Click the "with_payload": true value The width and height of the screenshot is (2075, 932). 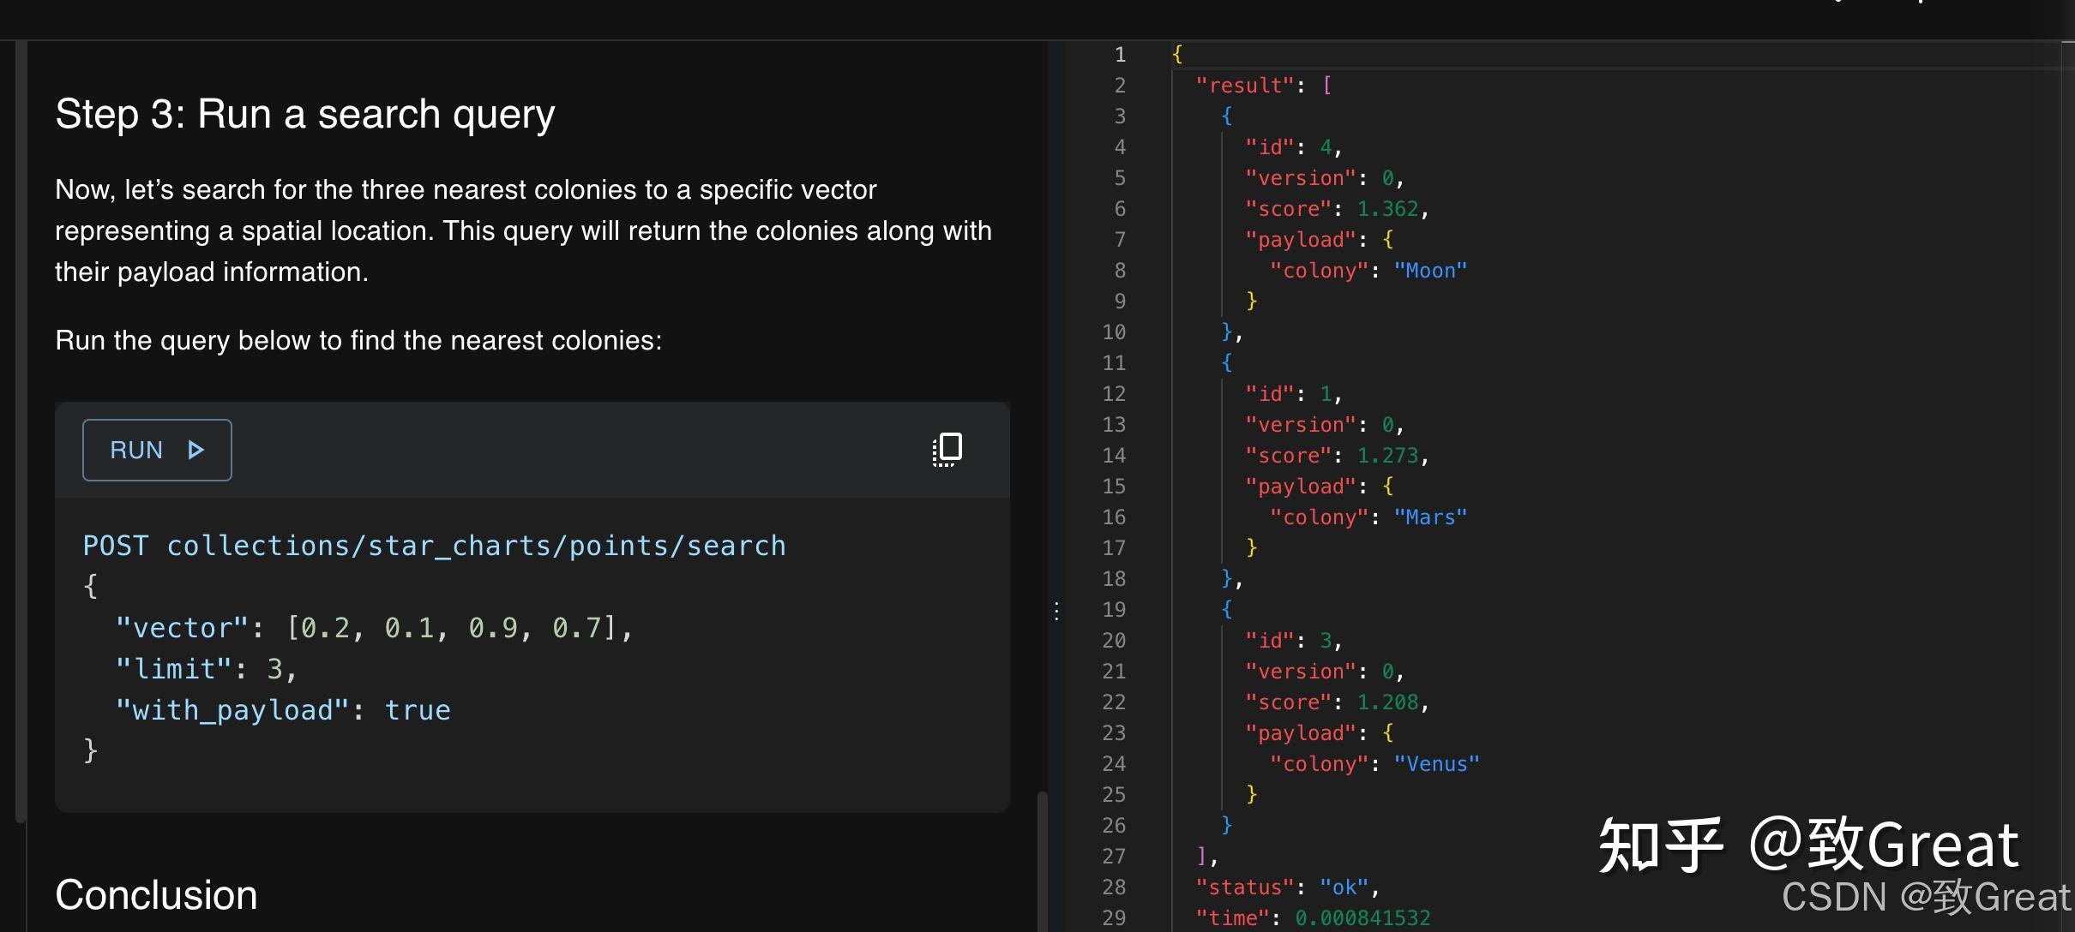click(417, 710)
